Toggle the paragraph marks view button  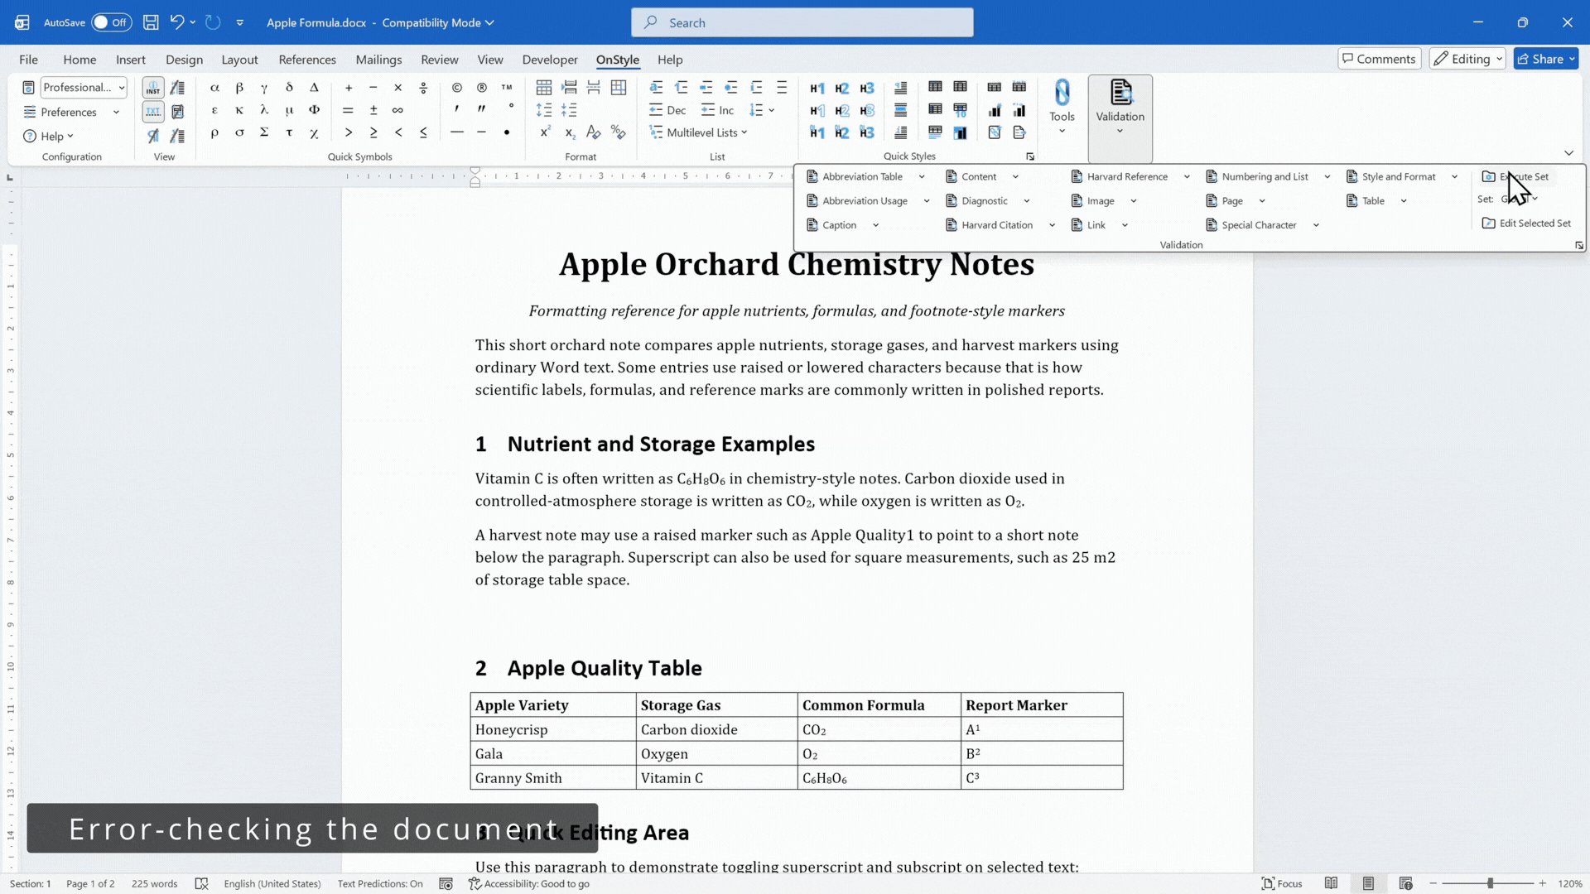153,135
